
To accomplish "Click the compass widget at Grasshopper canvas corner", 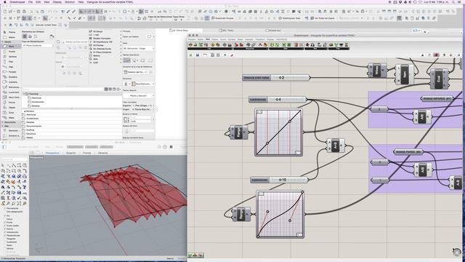I will coord(457,252).
